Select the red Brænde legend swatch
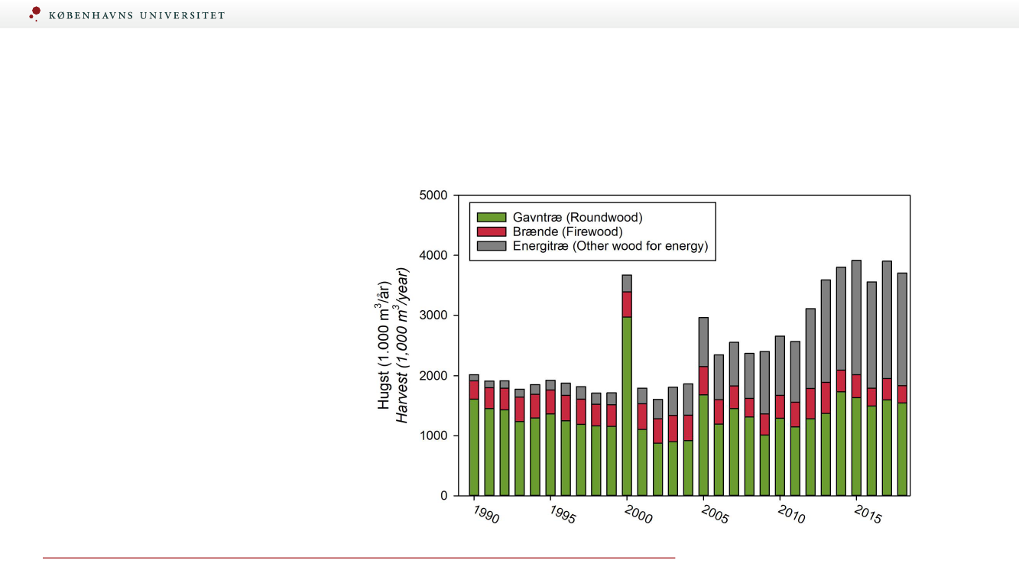Image resolution: width=1019 pixels, height=573 pixels. point(492,231)
